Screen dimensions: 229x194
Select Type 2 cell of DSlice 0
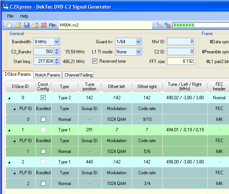coord(65,98)
